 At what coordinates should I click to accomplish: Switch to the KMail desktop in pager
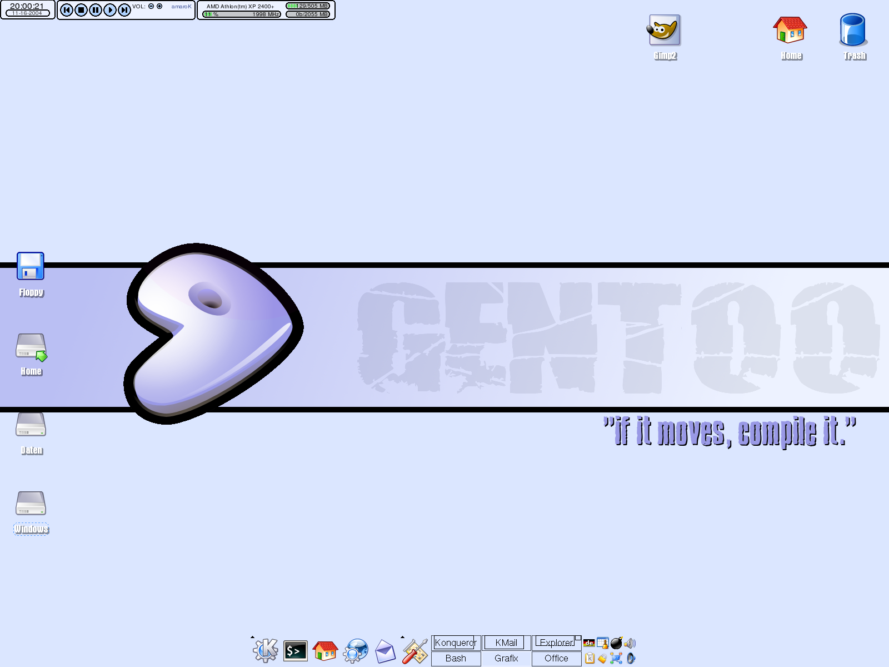click(x=506, y=643)
